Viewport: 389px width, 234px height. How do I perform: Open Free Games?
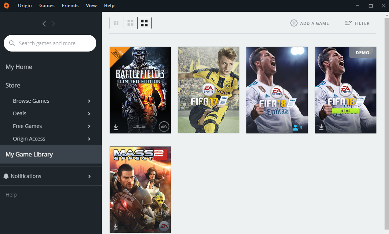tap(27, 126)
